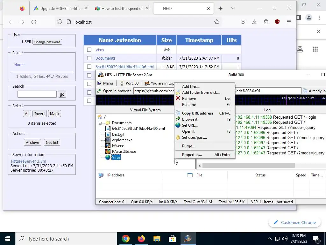This screenshot has height=245, width=326.
Task: Select 64c8159039fdd1f6bc44a406.eml in HFS tree
Action: (138, 129)
